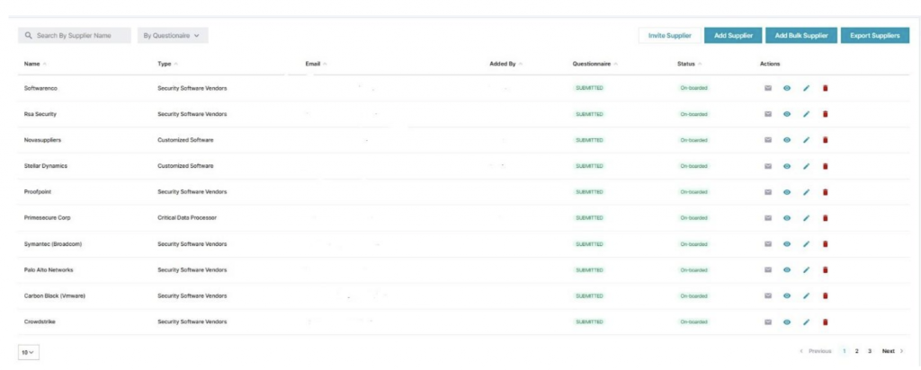View Softwarenco supplier details eye icon

click(x=787, y=88)
